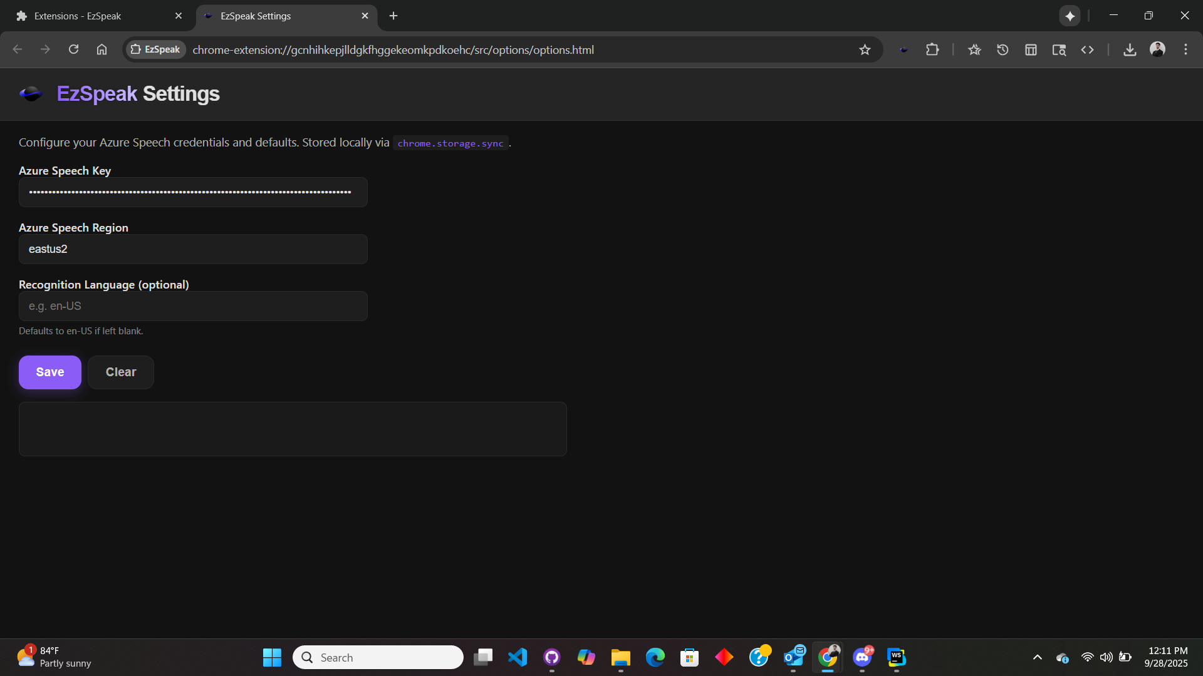
Task: Open the downloads icon
Action: point(1130,49)
